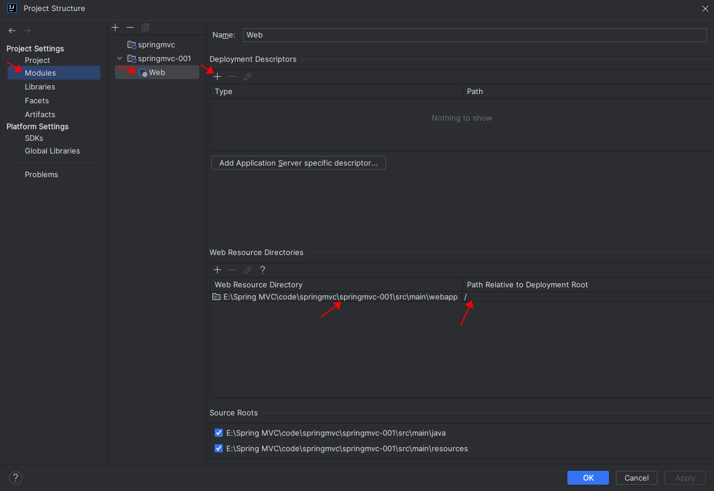Click the back navigation arrow
Screen dimensions: 714x491
coord(12,31)
